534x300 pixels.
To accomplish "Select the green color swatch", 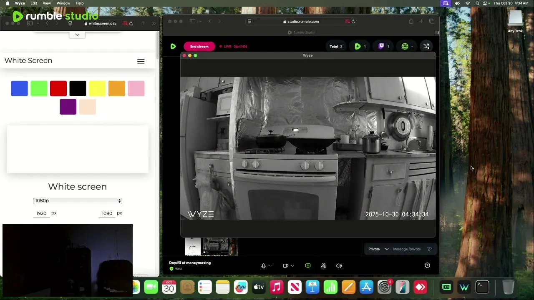I will click(39, 89).
